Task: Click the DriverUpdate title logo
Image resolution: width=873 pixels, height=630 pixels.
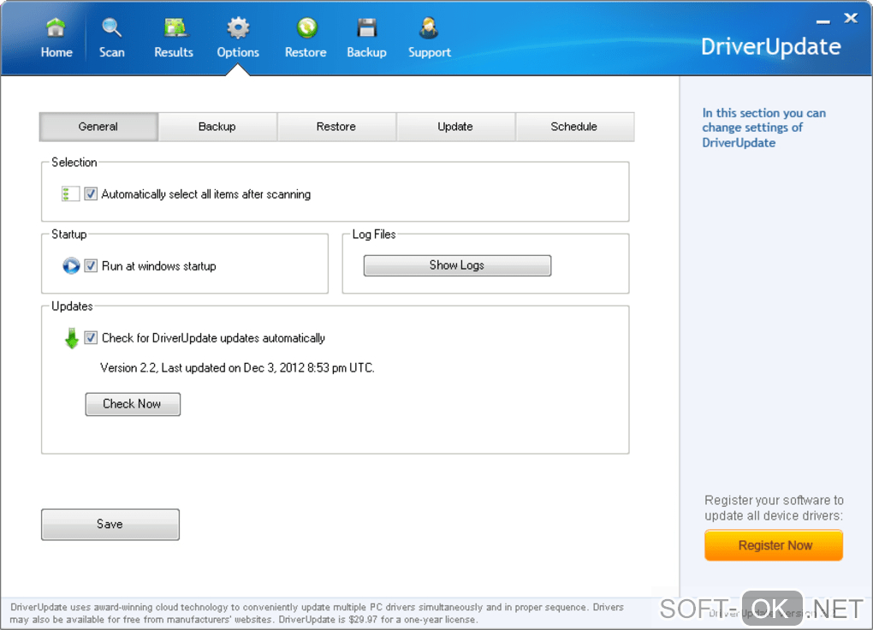Action: pos(770,47)
